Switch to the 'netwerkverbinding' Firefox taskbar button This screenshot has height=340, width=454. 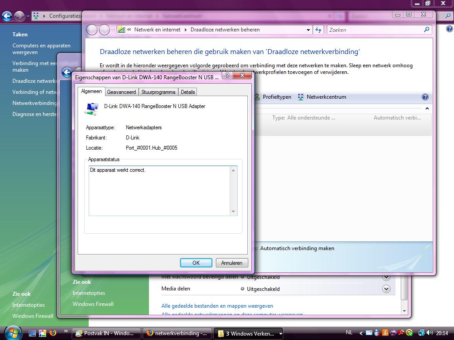coord(177,333)
